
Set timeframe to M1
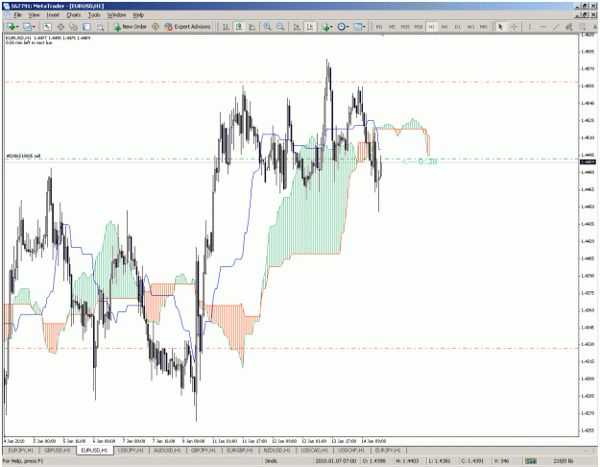pyautogui.click(x=379, y=27)
